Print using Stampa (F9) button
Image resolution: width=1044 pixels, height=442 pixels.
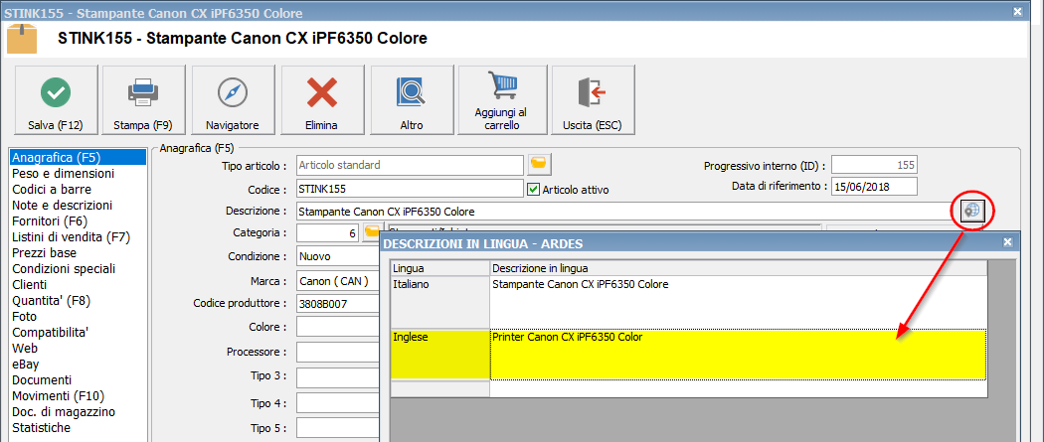tap(143, 99)
